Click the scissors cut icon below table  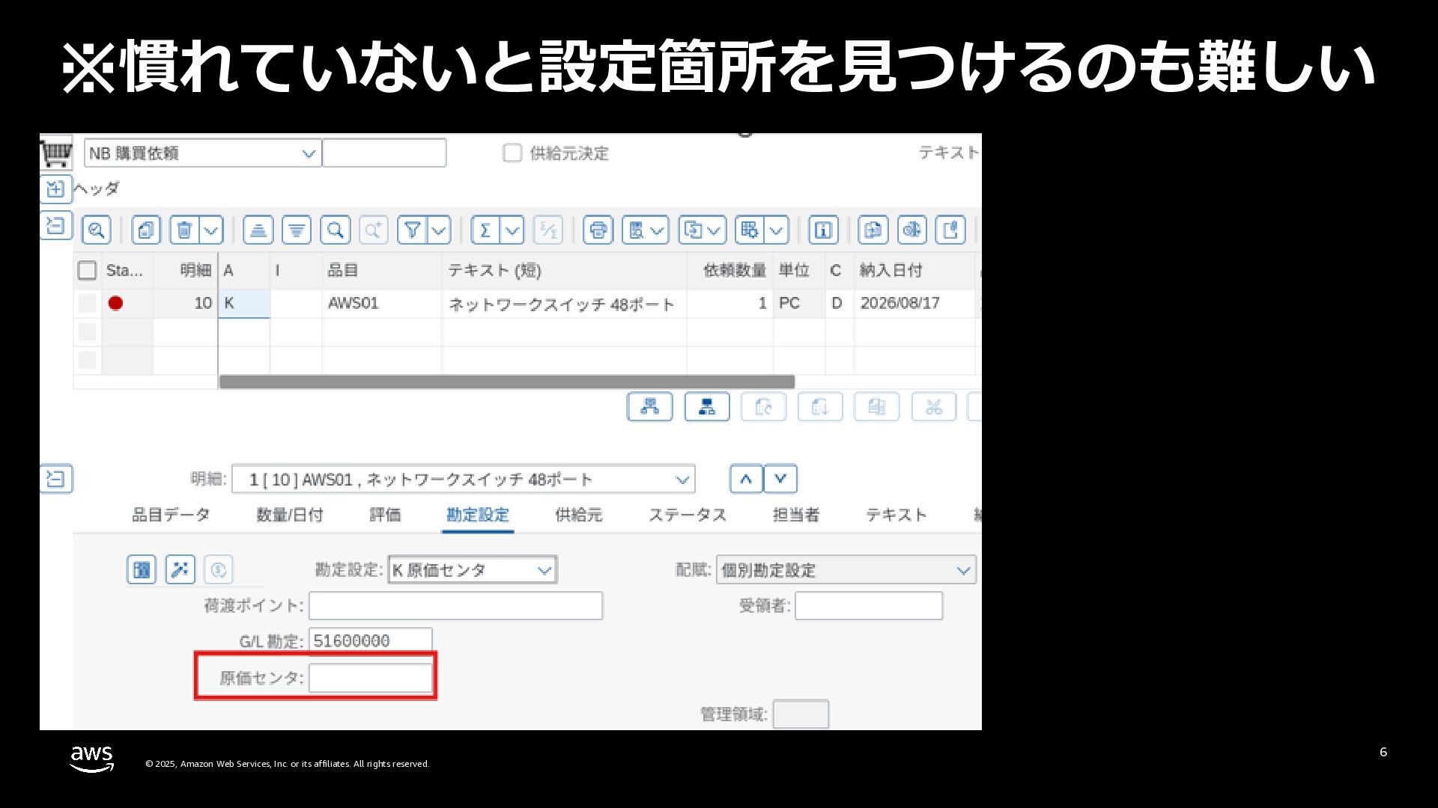934,407
